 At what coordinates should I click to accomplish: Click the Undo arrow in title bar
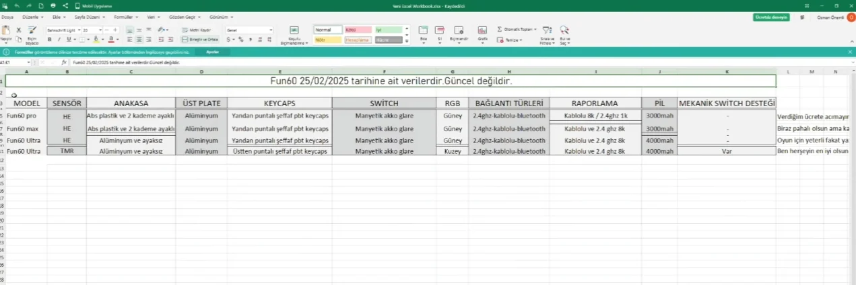17,6
